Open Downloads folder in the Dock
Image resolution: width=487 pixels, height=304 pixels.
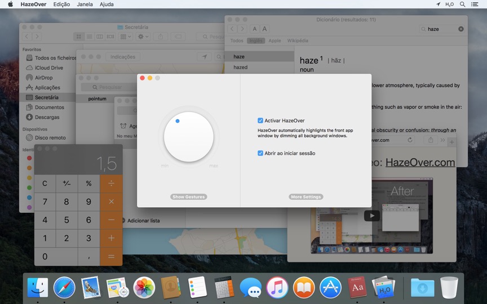422,288
